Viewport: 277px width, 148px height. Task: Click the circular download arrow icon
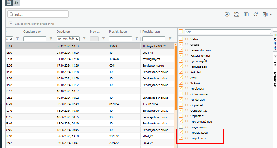click(227, 14)
